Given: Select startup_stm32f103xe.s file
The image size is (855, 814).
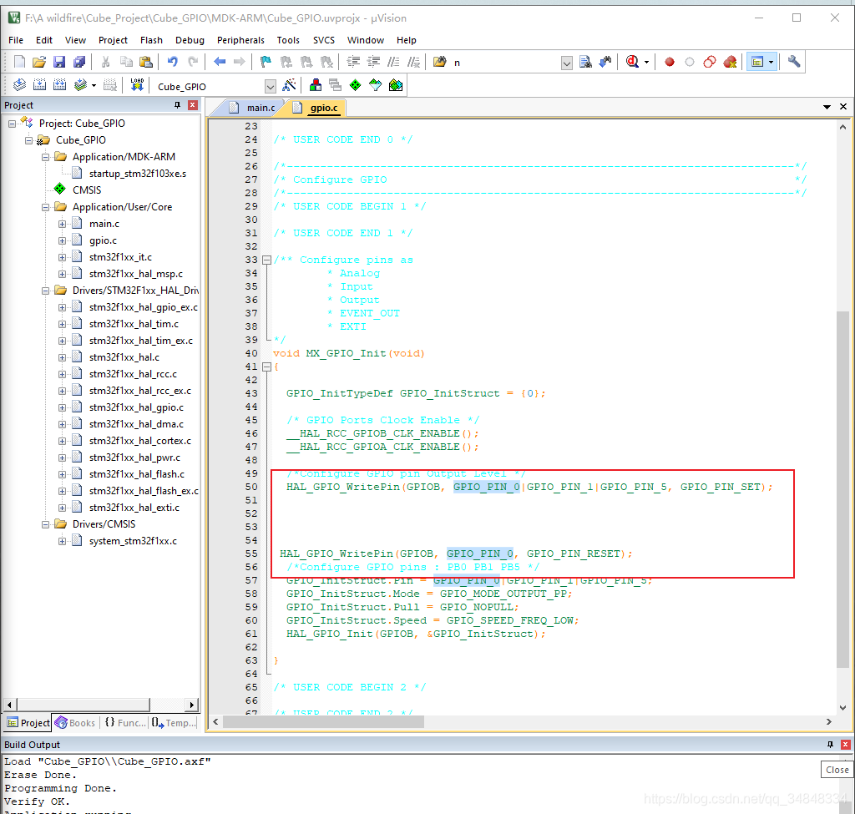Looking at the screenshot, I should point(138,174).
